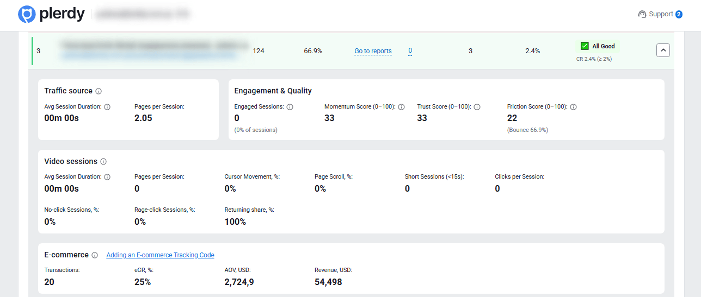Viewport: 701px width, 297px height.
Task: Click the Support notification badge
Action: click(679, 15)
